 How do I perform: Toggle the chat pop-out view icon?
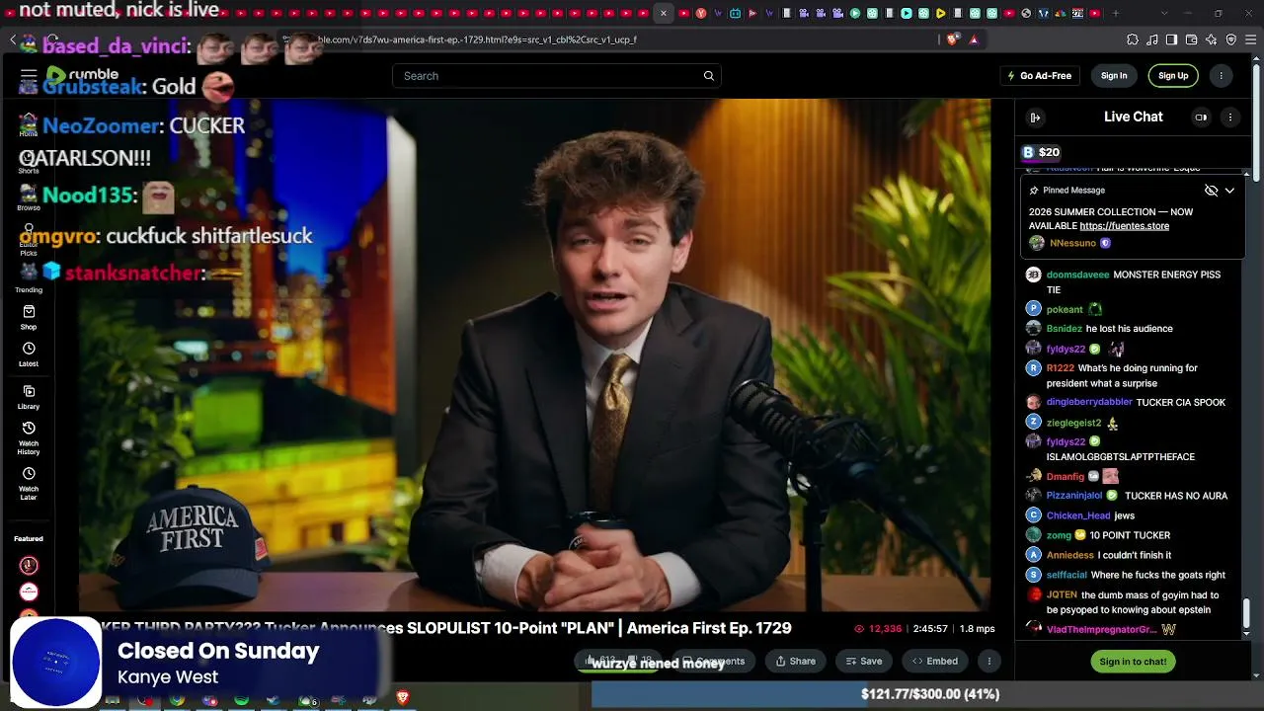click(x=1201, y=118)
